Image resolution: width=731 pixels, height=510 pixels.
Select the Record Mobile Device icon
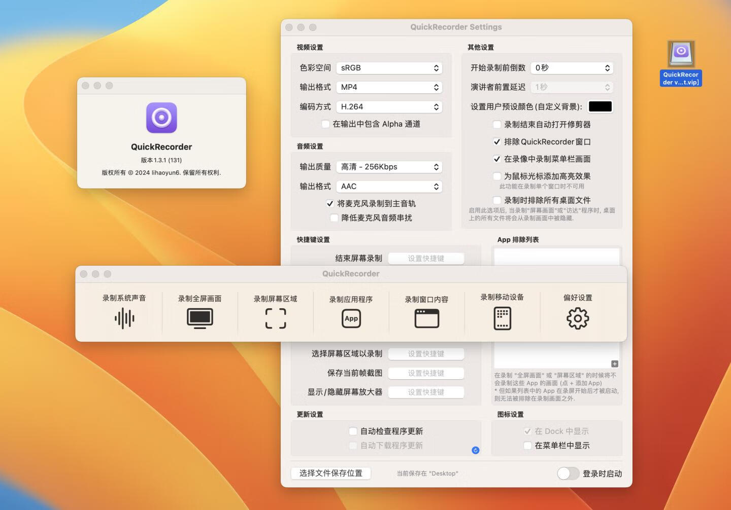[x=503, y=318]
